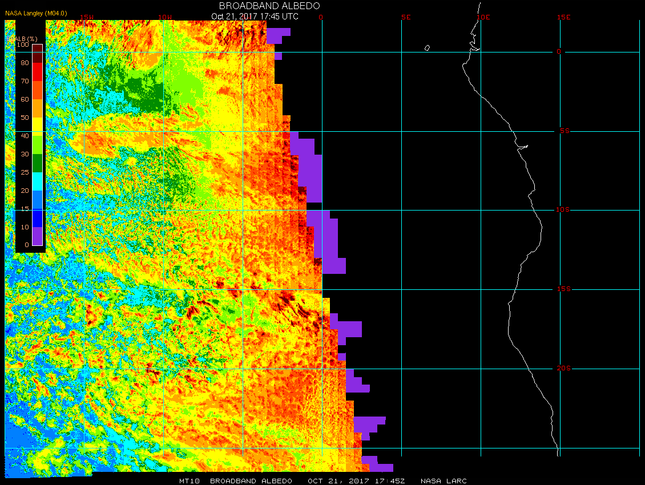645x485 pixels.
Task: Pick the dark maroon 80-100 legend band
Action: tap(38, 54)
